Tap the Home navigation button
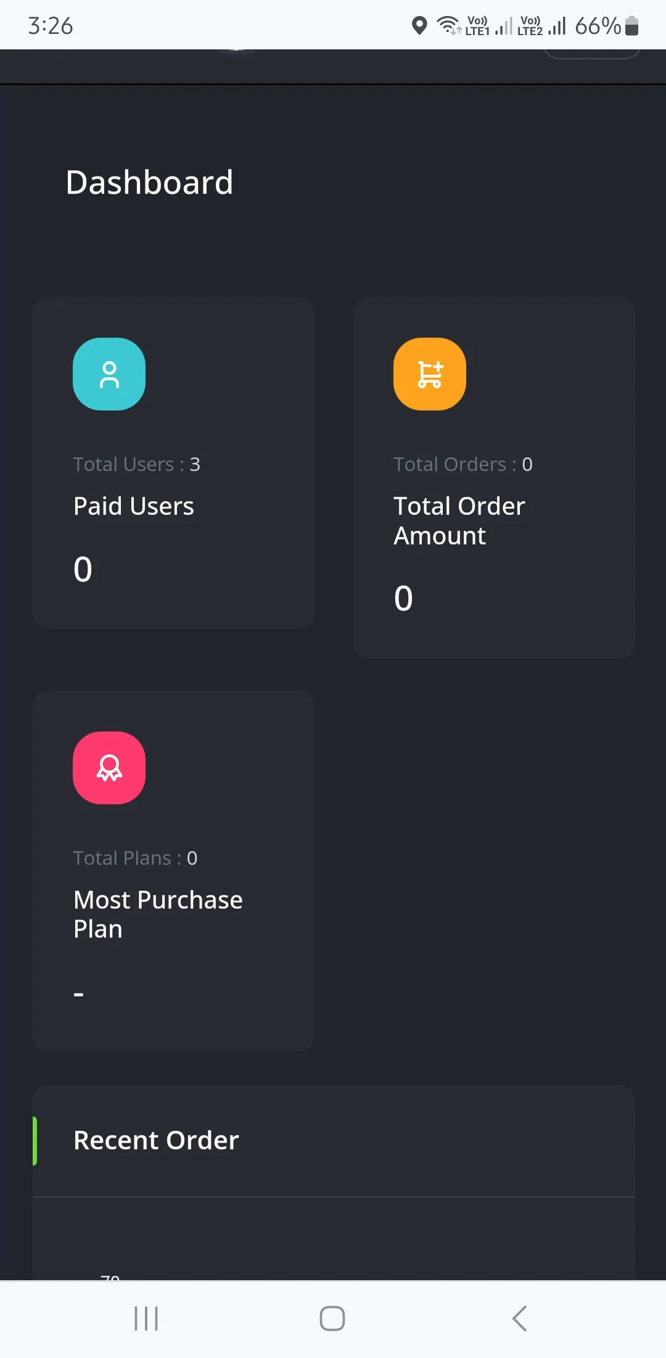Viewport: 666px width, 1358px height. coord(332,1319)
